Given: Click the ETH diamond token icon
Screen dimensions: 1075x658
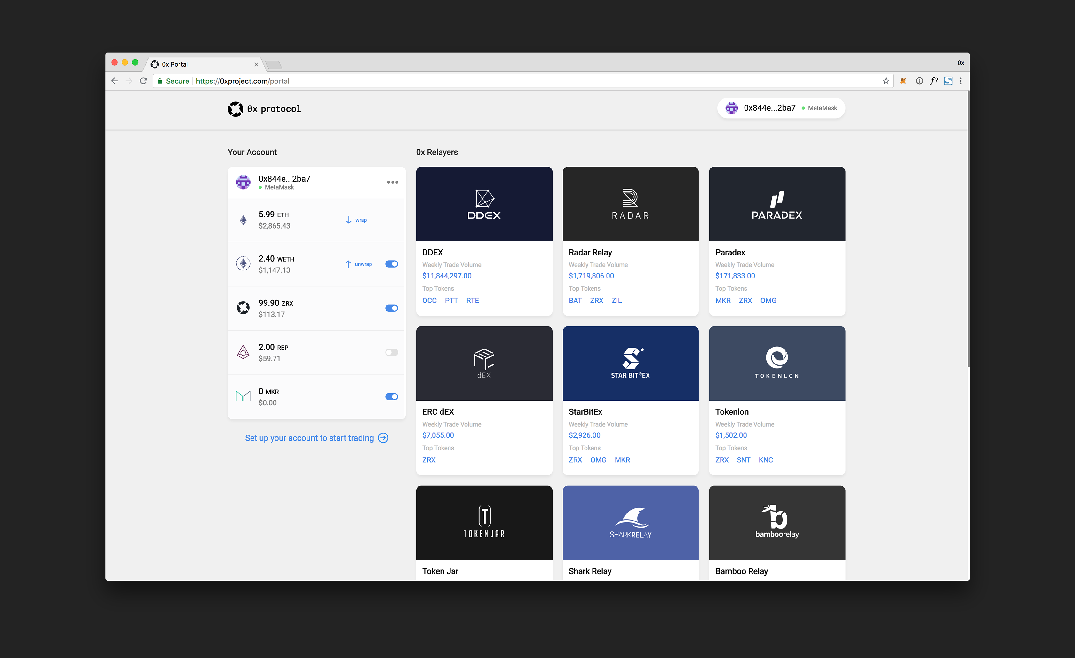Looking at the screenshot, I should 243,220.
